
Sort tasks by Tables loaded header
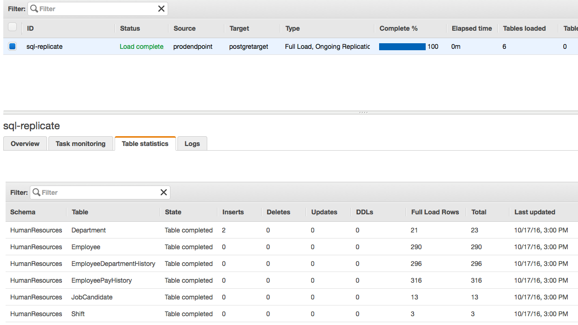(x=524, y=28)
